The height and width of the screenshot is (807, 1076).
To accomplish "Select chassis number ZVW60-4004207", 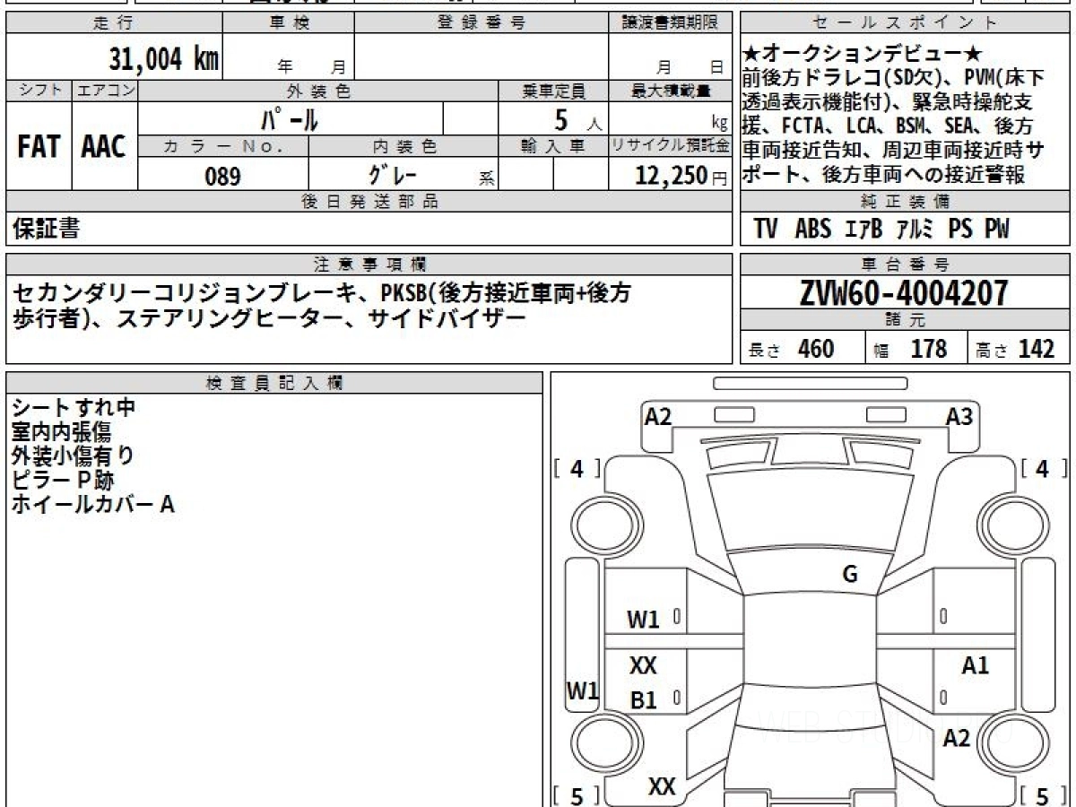I will pos(904,293).
